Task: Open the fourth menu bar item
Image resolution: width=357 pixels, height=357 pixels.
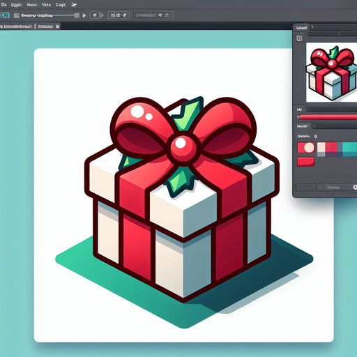Action: tap(46, 5)
